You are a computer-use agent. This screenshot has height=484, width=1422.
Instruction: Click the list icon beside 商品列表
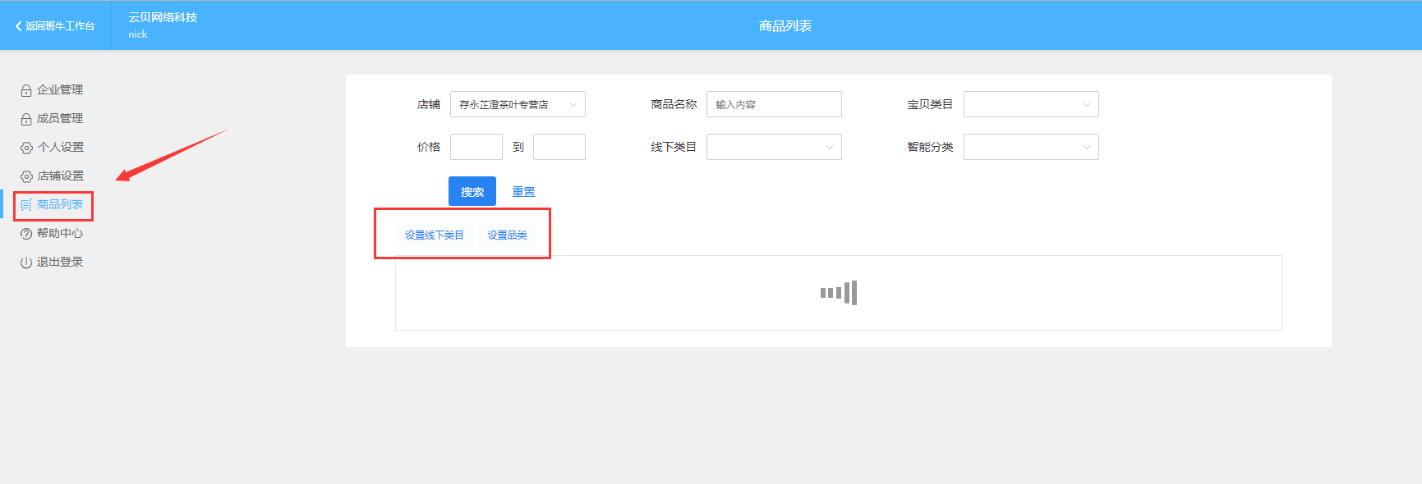(26, 205)
